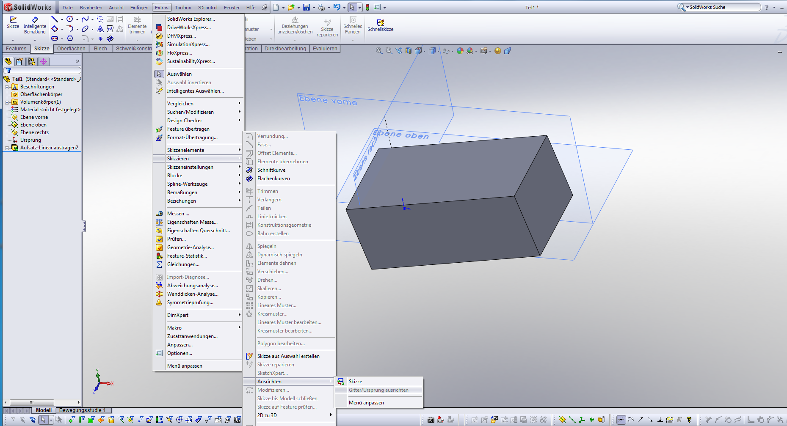
Task: Expand the Beschriftungen tree node
Action: point(7,87)
